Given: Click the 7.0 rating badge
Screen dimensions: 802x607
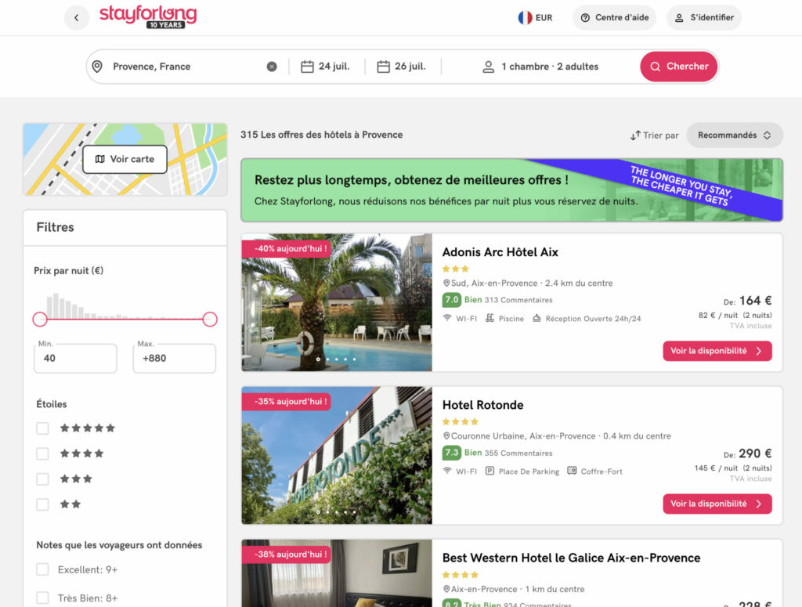Looking at the screenshot, I should [x=452, y=300].
